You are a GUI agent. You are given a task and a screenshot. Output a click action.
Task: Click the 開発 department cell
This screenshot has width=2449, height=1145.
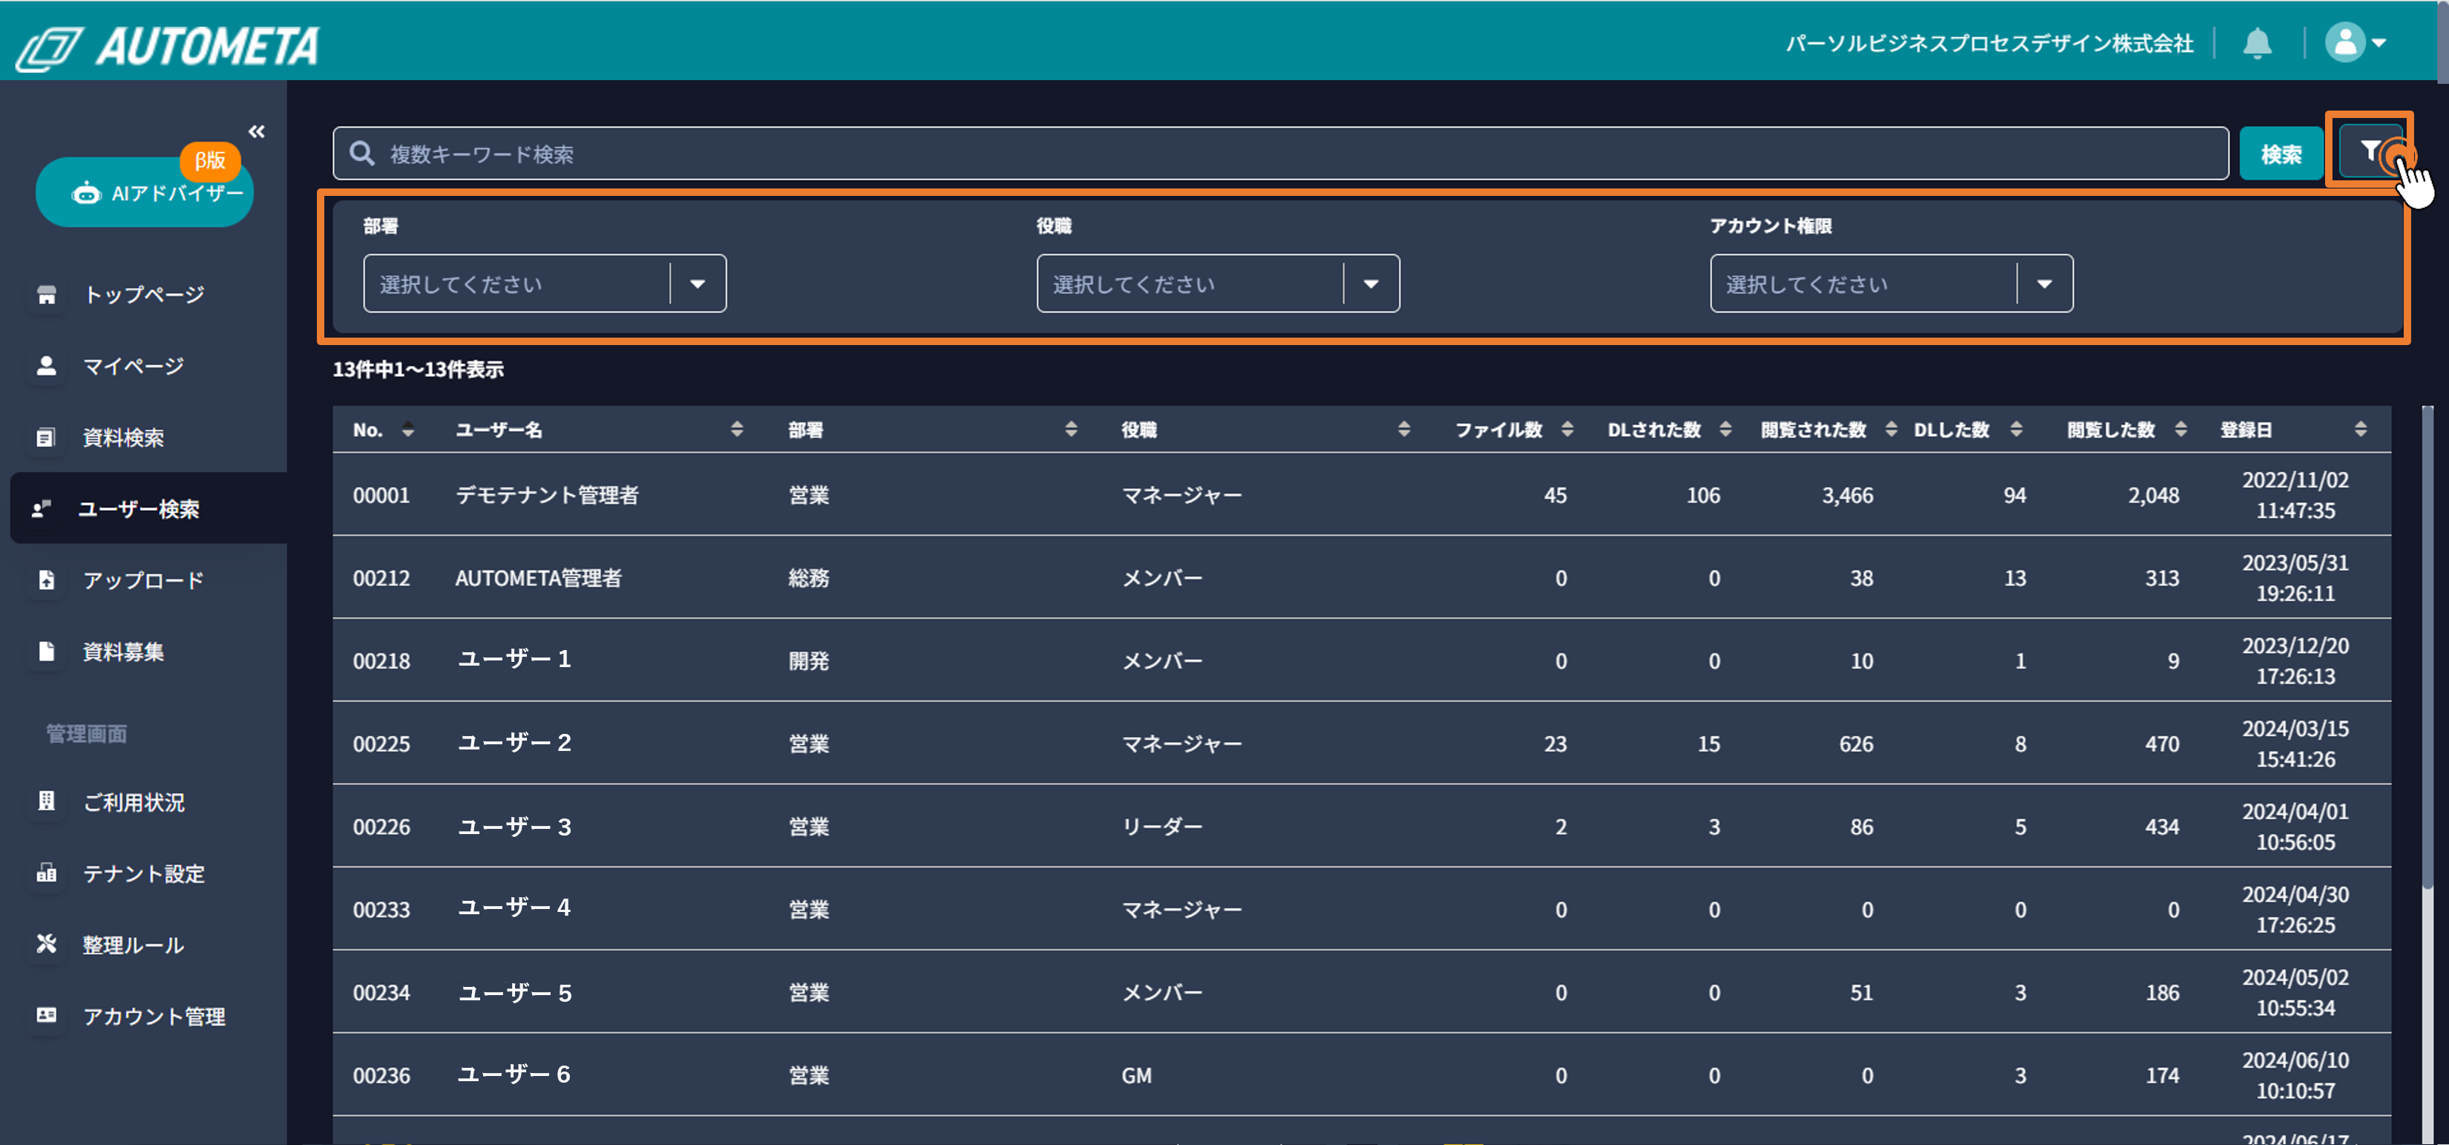[809, 661]
